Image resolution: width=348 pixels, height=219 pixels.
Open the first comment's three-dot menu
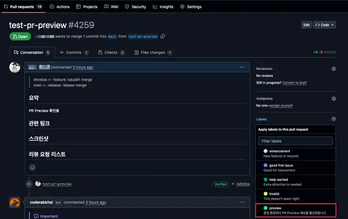pos(242,67)
